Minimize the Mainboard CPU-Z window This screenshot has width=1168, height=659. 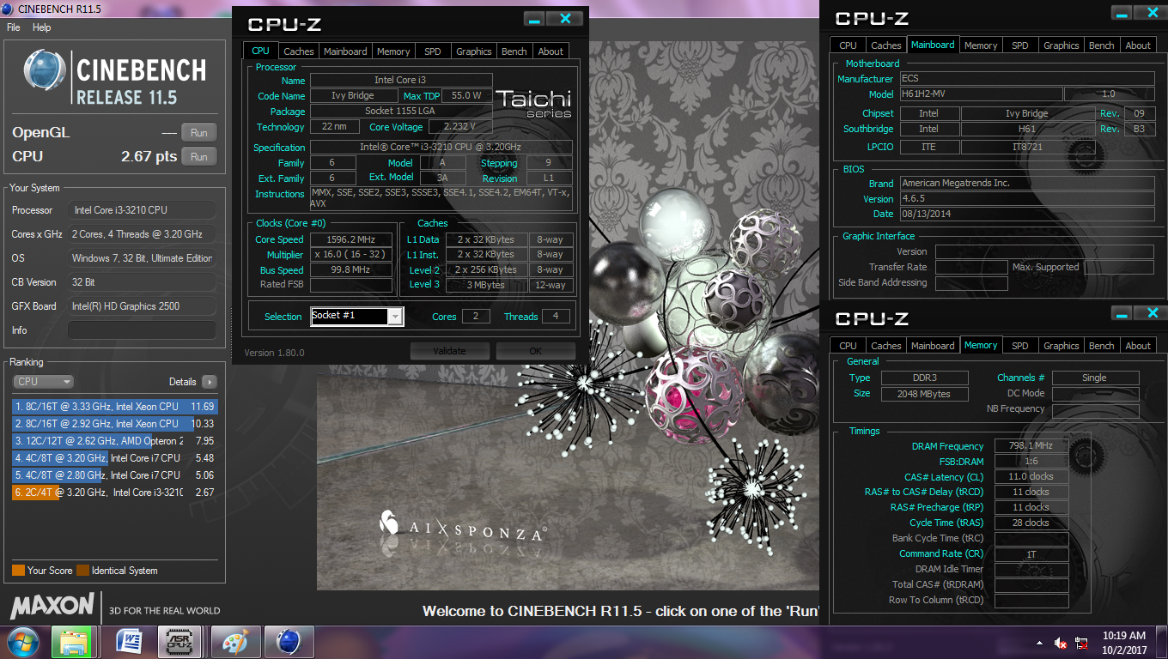click(x=1122, y=13)
